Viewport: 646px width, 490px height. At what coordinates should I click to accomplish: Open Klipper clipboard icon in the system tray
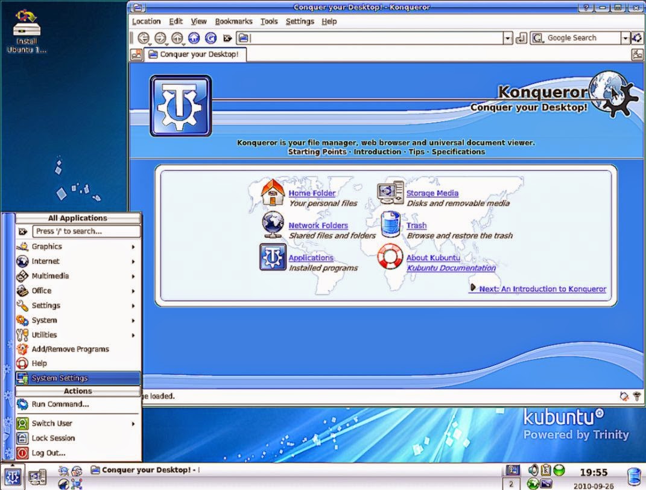pos(545,471)
